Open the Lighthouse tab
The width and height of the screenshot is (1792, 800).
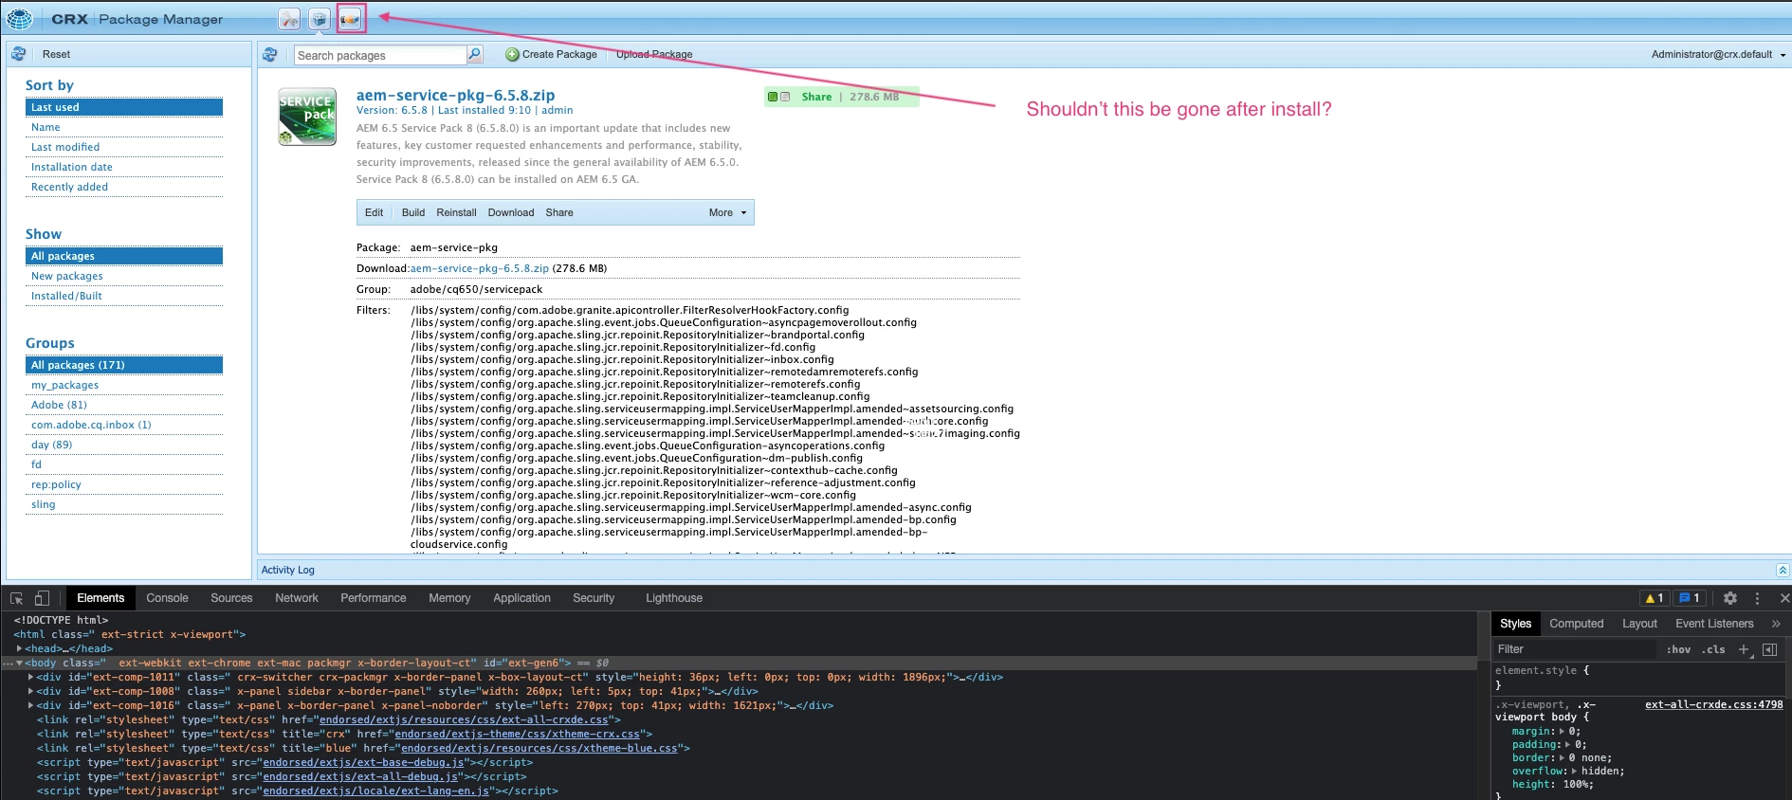tap(674, 598)
